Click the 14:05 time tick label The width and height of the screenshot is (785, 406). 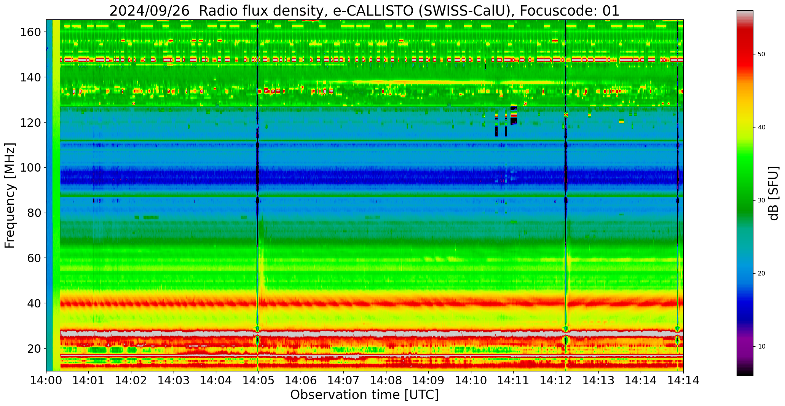[258, 380]
